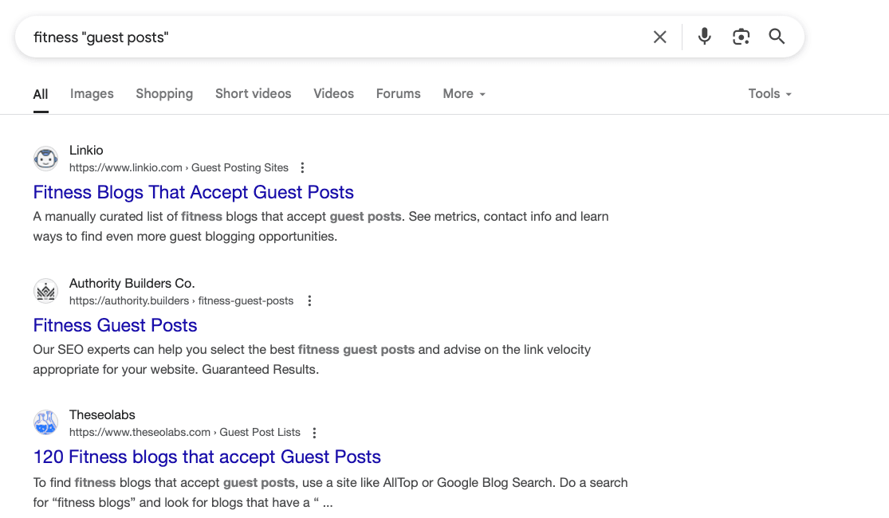Clear the search query with the X icon
This screenshot has width=889, height=518.
click(659, 37)
